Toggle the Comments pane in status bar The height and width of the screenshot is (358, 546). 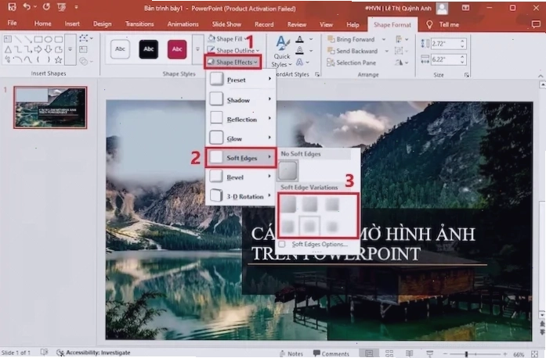click(331, 353)
